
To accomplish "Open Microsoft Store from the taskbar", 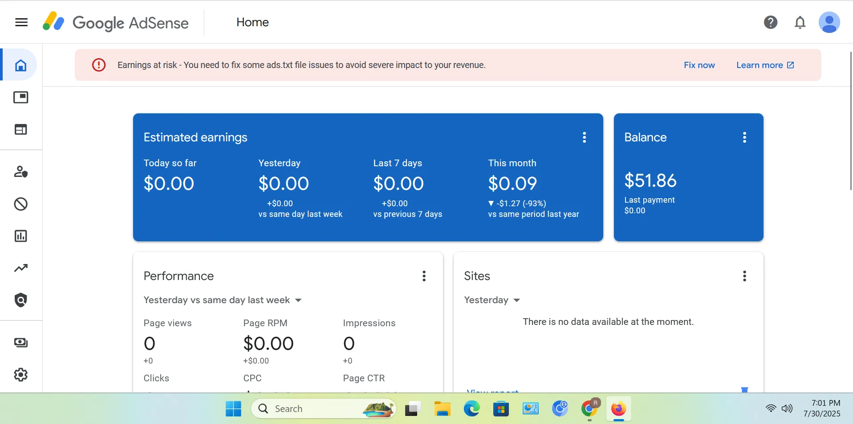I will 501,409.
